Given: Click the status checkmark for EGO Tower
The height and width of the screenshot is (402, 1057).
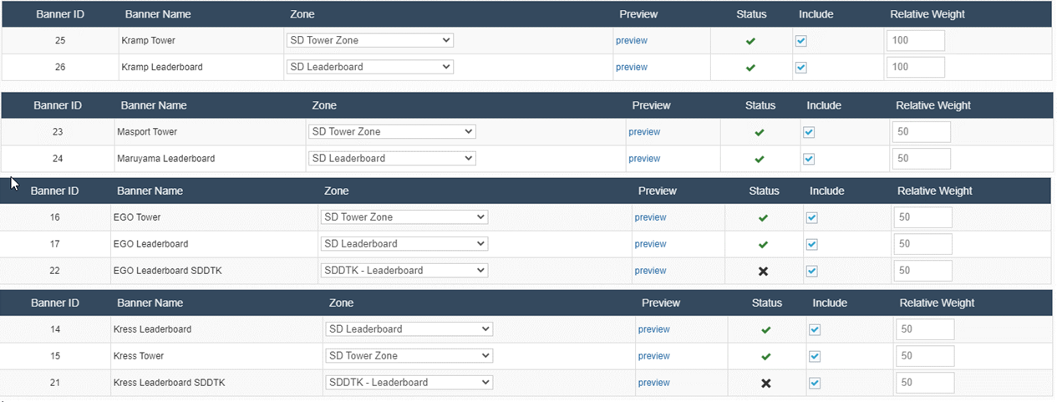Looking at the screenshot, I should point(763,218).
